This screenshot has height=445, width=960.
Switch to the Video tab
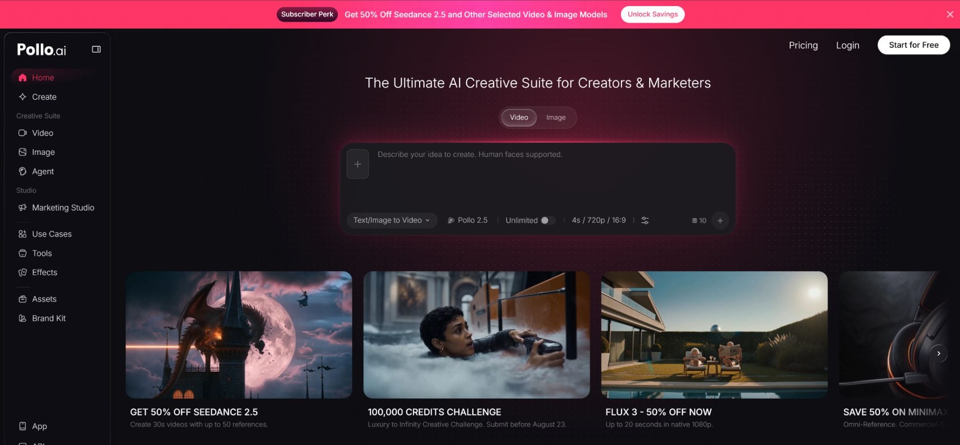tap(519, 117)
